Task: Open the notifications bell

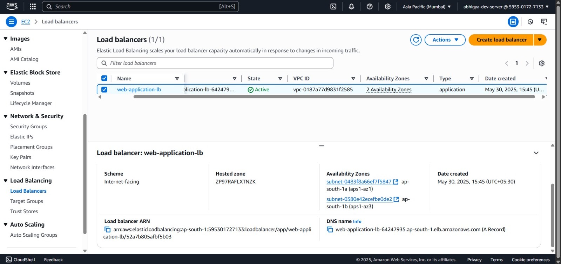Action: click(x=351, y=7)
